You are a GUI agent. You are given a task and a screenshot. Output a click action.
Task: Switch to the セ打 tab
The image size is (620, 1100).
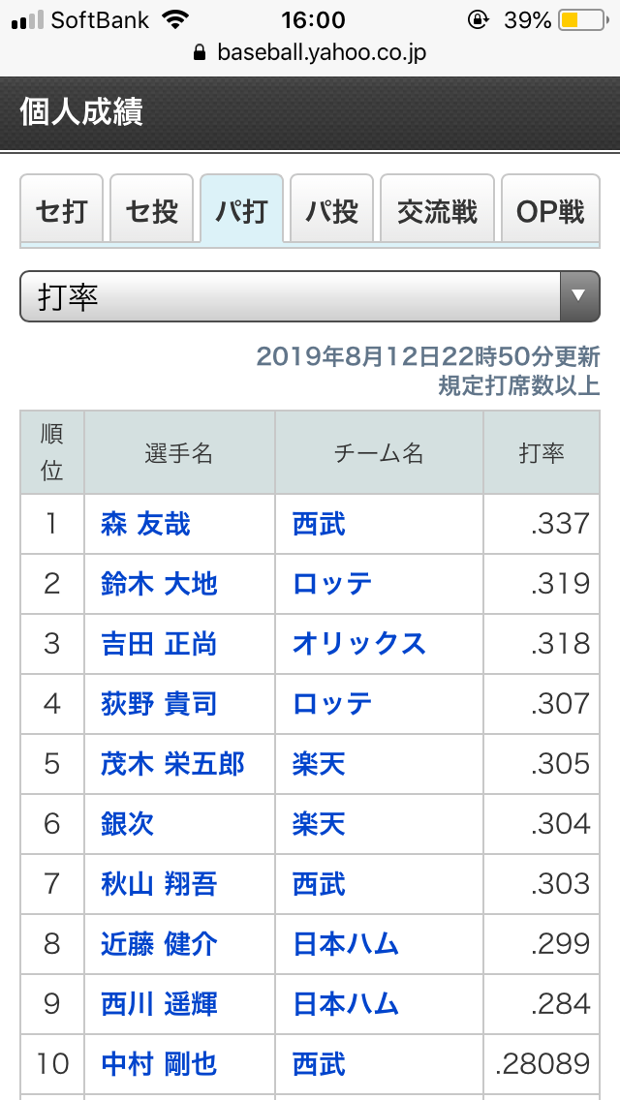point(62,210)
